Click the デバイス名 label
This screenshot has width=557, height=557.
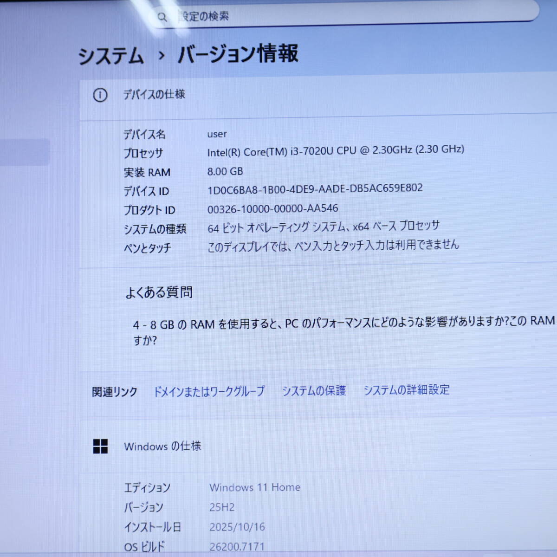pyautogui.click(x=144, y=135)
